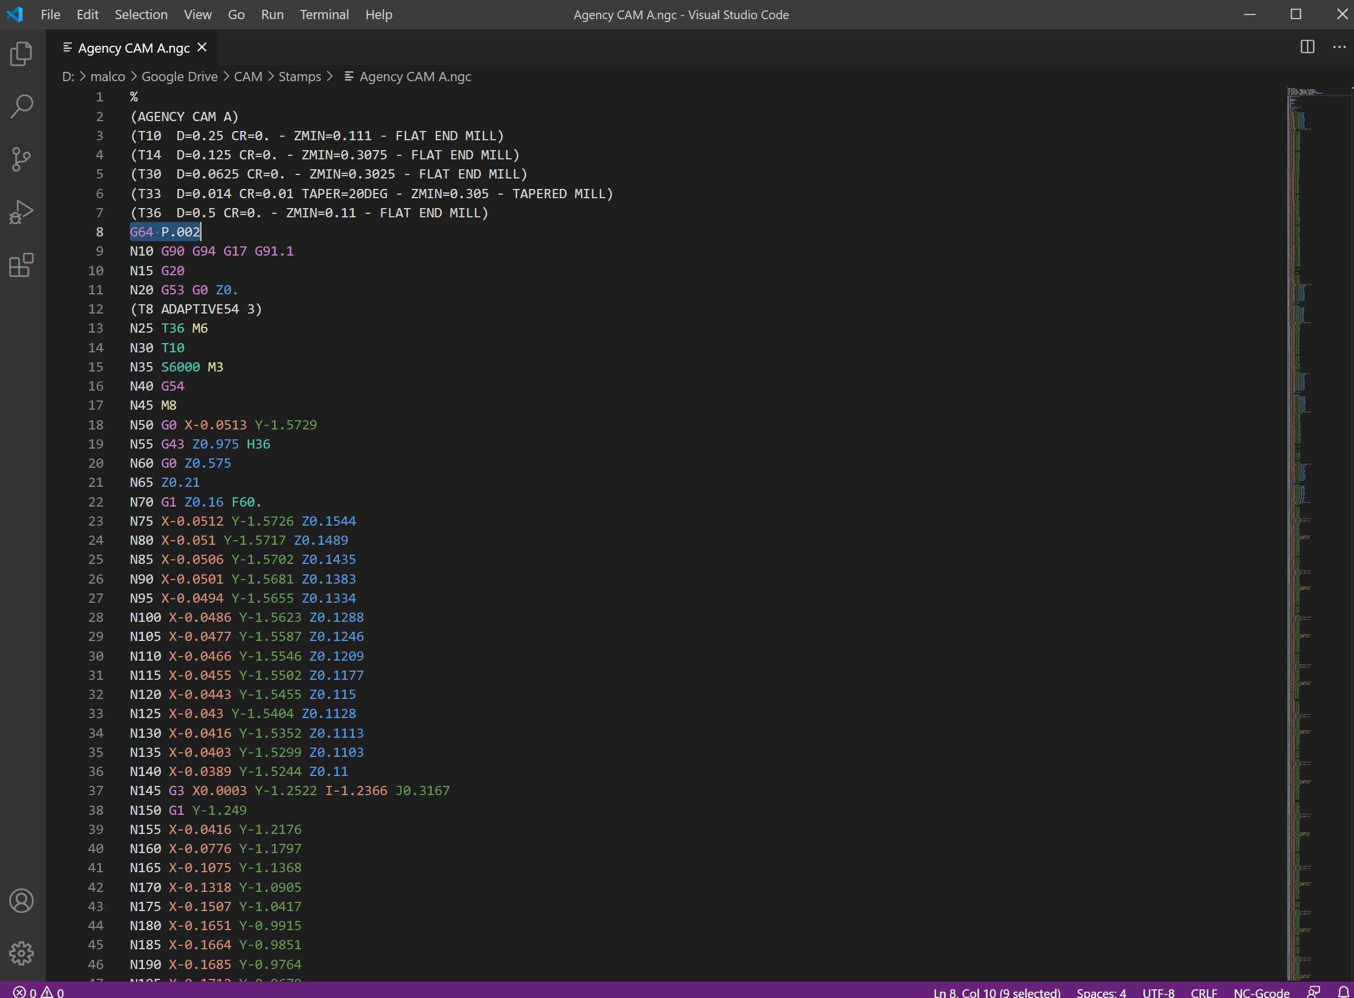Click the errors and warnings indicator
Image resolution: width=1354 pixels, height=998 pixels.
point(39,992)
